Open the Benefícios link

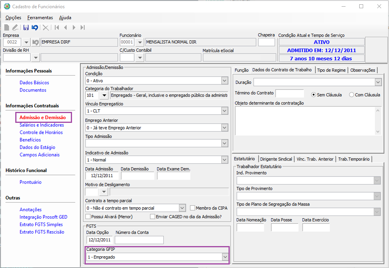tap(30, 140)
